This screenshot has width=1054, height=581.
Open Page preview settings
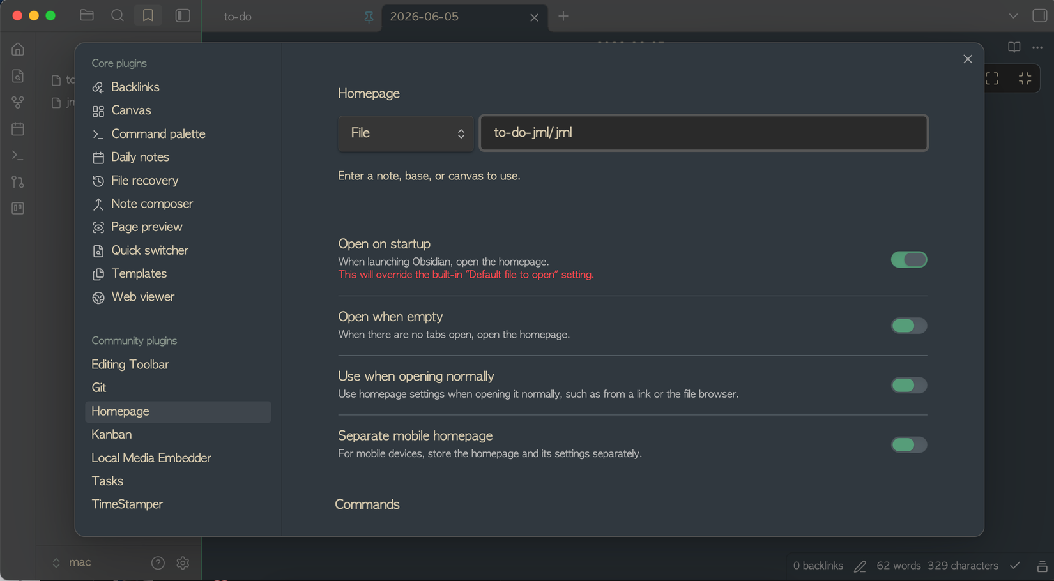(178, 227)
